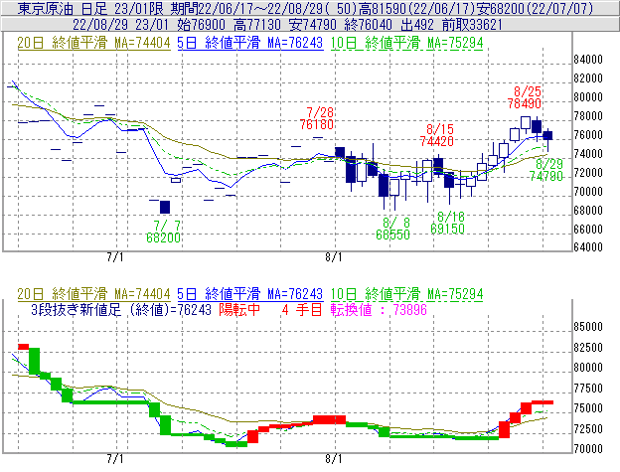Click the 安68200(22/07/07) header value
Viewport: 620px width, 472px height.
click(x=535, y=8)
